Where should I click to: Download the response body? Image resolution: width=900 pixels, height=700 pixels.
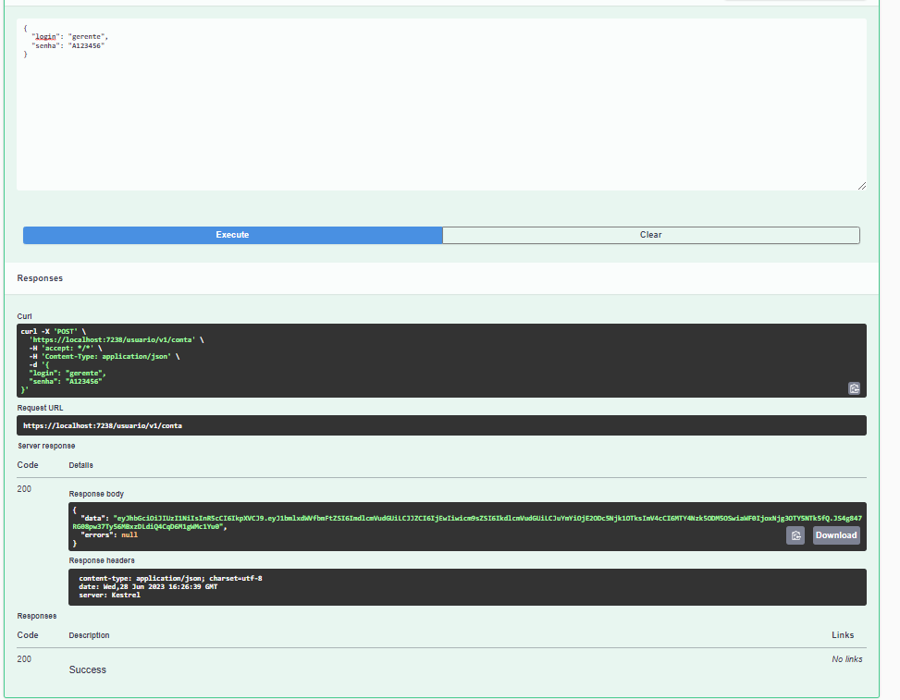point(834,534)
